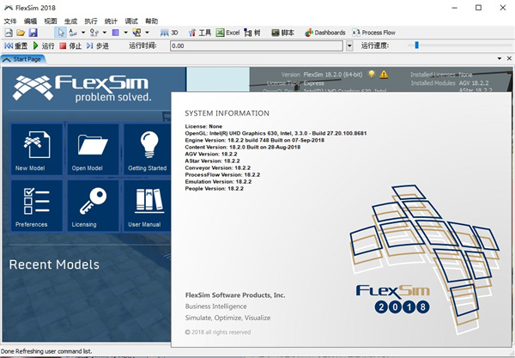Open the Preferences tile
This screenshot has height=358, width=515.
37,204
